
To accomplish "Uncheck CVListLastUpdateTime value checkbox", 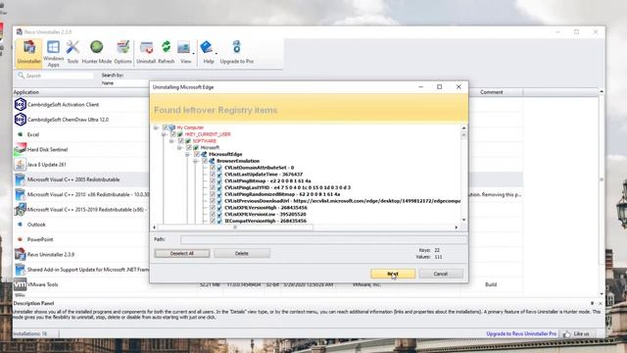I will tap(213, 175).
